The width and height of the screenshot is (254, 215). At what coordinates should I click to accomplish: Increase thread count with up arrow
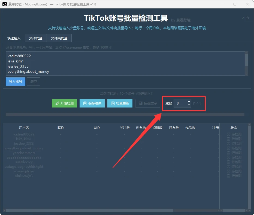click(189, 101)
